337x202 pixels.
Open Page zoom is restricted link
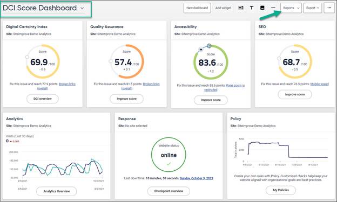[x=235, y=85]
